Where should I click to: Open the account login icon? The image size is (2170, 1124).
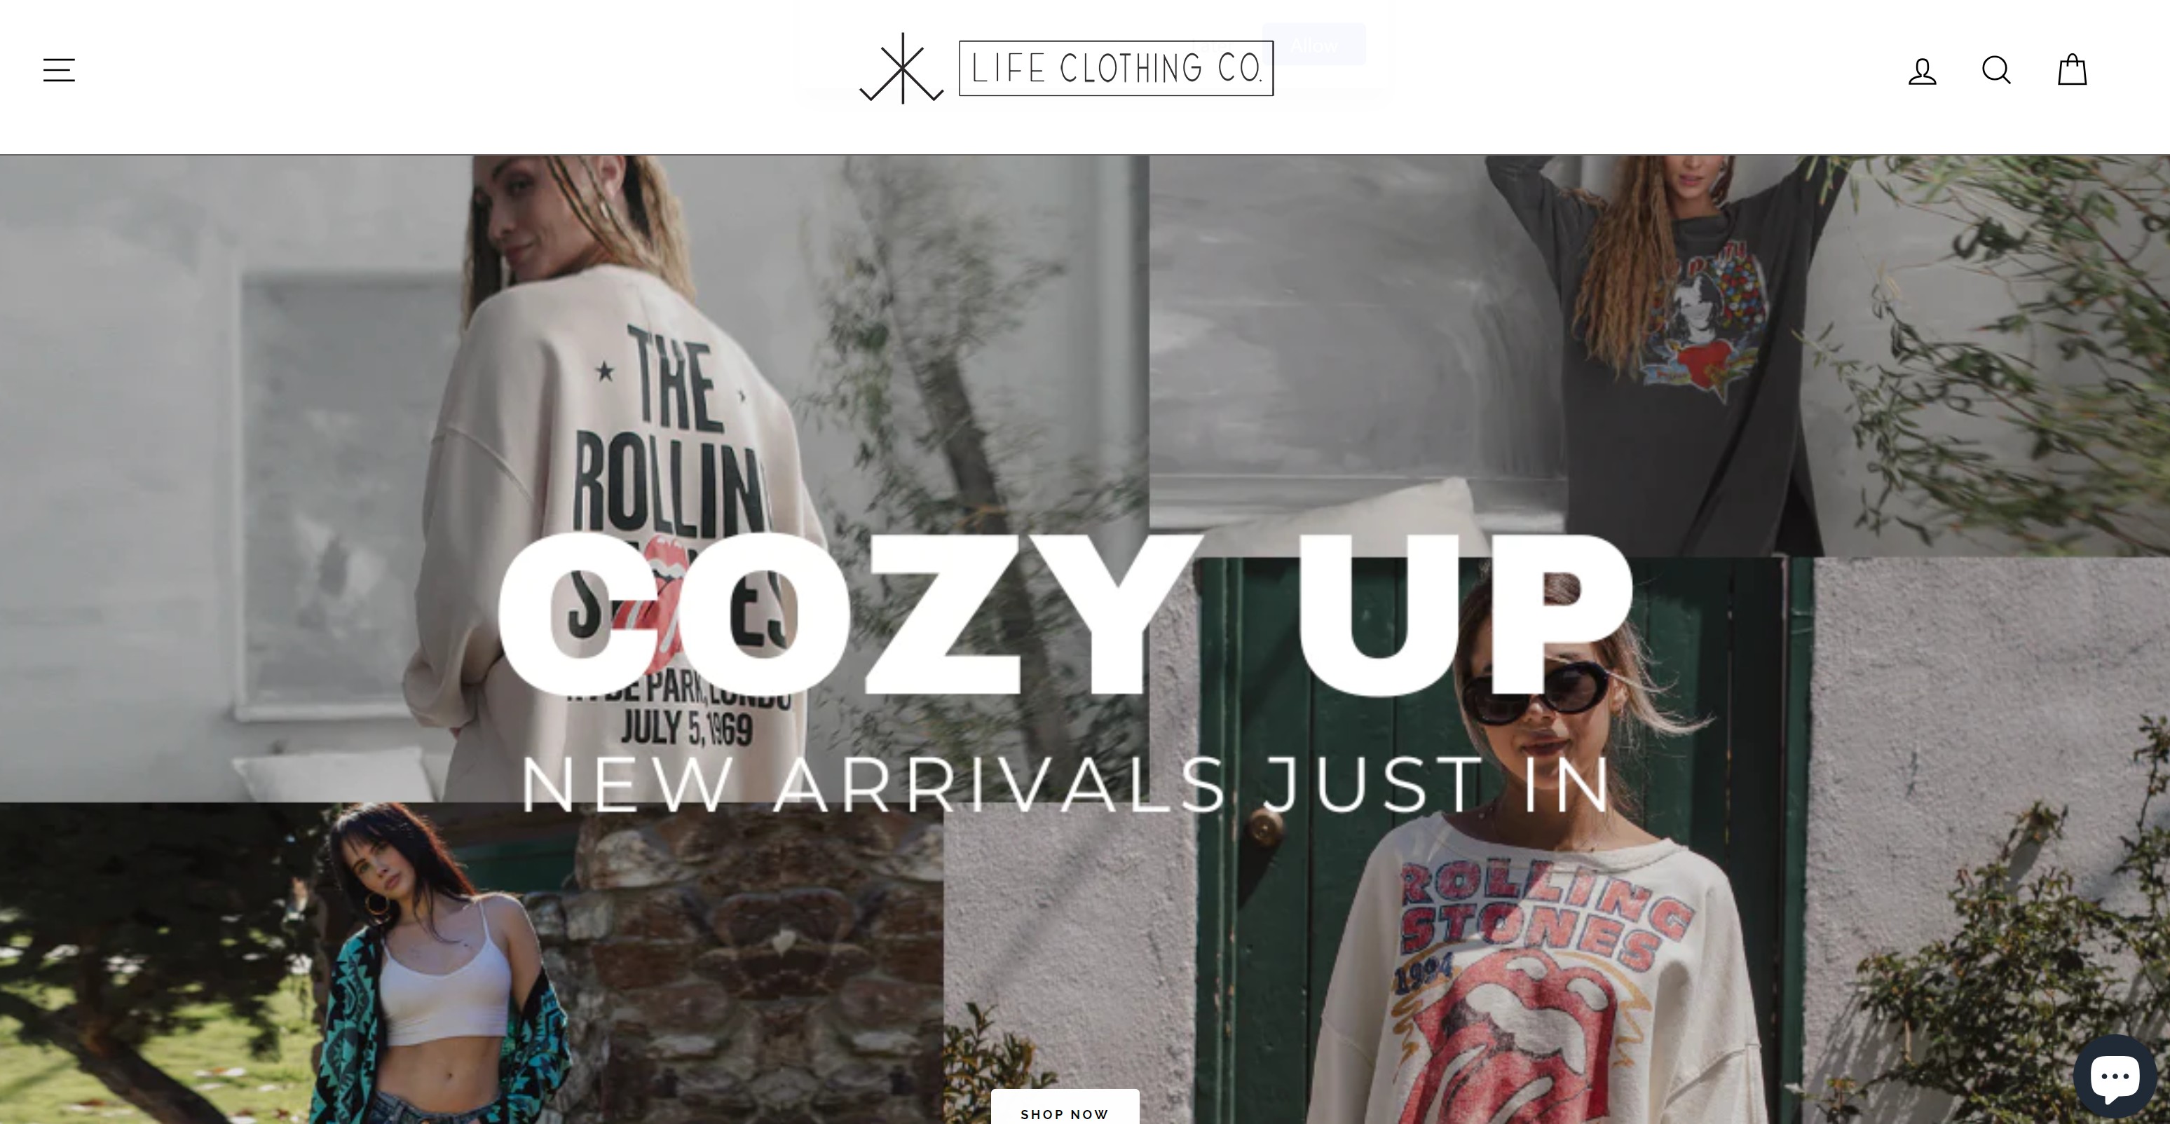[x=1921, y=71]
